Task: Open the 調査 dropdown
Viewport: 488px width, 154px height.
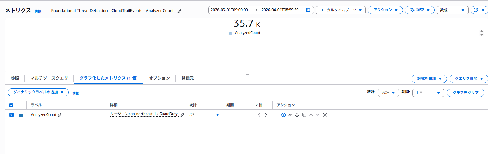Action: [420, 10]
